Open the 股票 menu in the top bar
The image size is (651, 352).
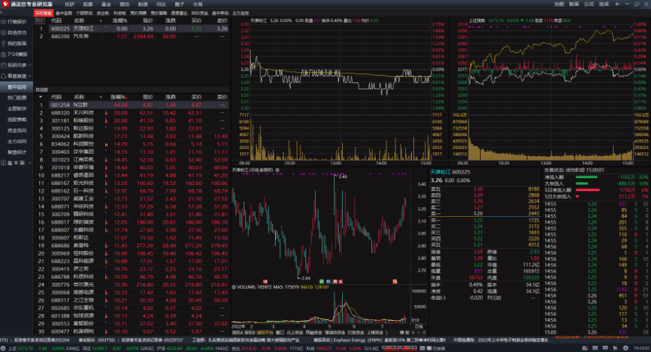[88, 4]
